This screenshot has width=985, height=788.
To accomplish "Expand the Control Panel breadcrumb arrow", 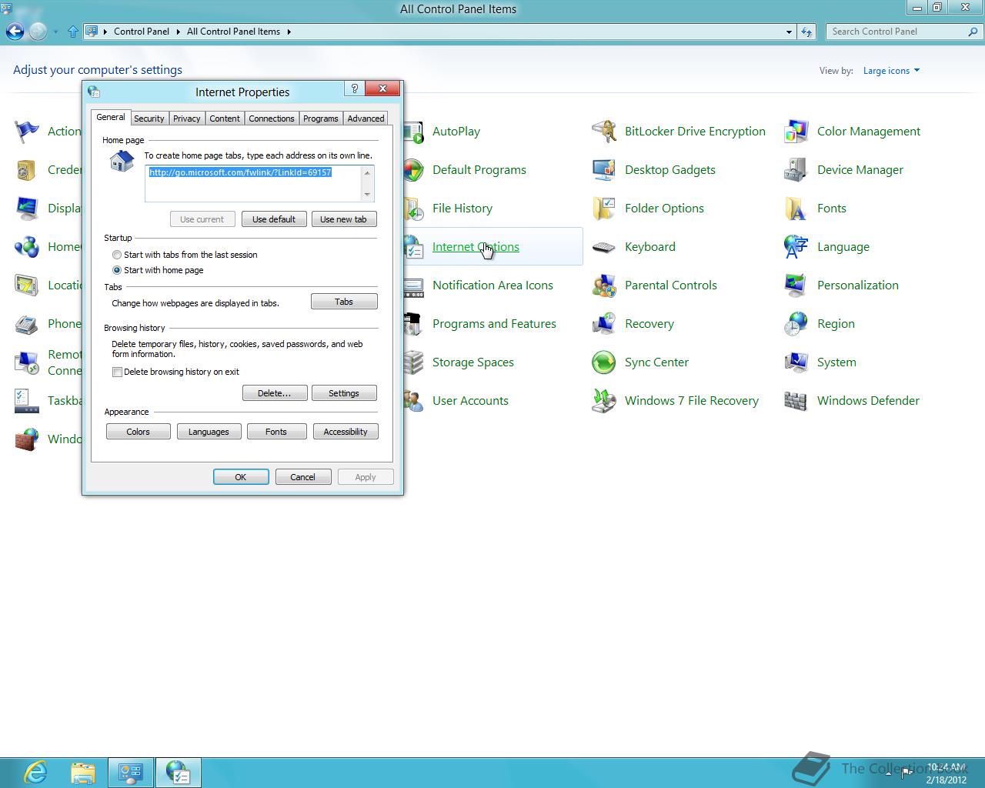I will pyautogui.click(x=178, y=32).
